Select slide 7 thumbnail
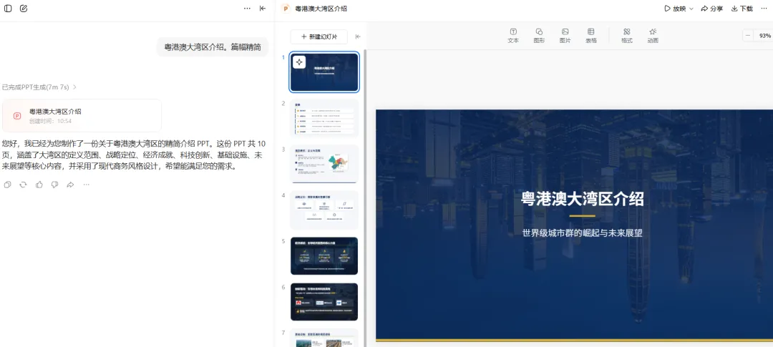Image resolution: width=773 pixels, height=347 pixels. click(x=324, y=338)
